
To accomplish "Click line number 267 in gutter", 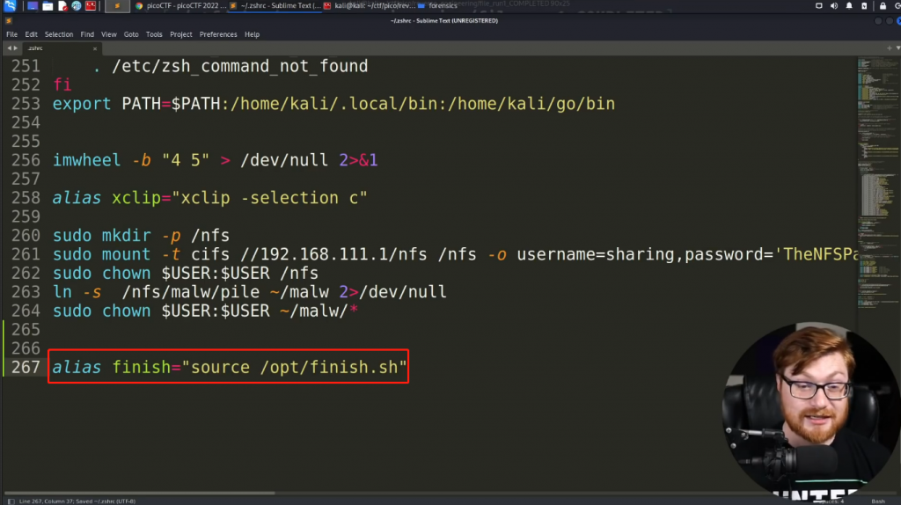I will 26,367.
